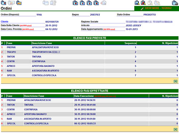Open the search magnifier icon
Screen dimensions: 179x134
[x=137, y=3]
